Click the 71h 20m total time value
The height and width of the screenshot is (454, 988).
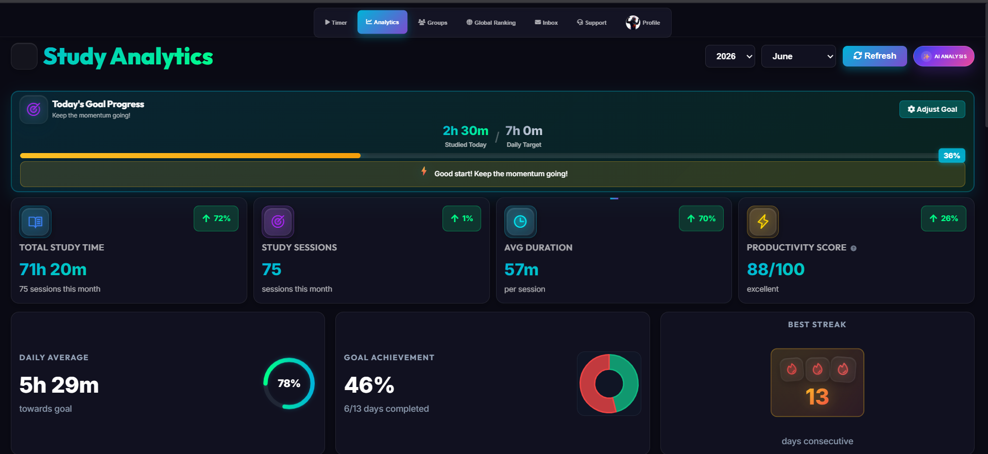point(53,270)
